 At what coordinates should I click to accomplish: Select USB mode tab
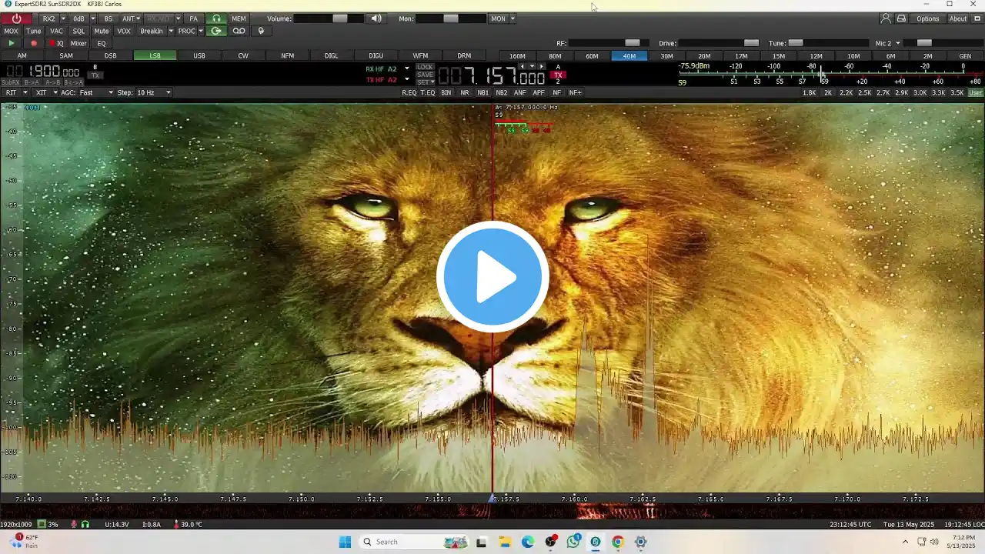click(199, 55)
